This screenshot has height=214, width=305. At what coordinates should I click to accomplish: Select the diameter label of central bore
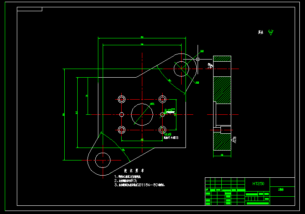coord(152,104)
